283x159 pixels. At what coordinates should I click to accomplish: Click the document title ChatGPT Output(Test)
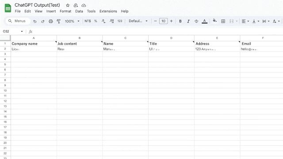(x=37, y=5)
